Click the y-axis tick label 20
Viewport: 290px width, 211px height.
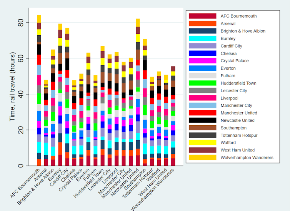click(x=20, y=130)
